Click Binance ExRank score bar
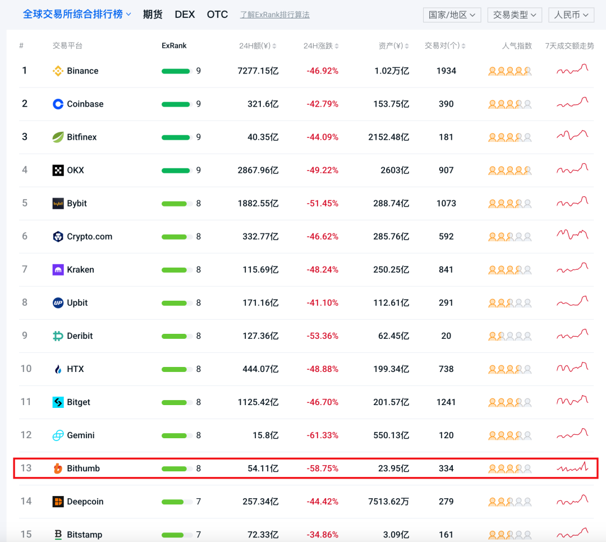The width and height of the screenshot is (606, 542). pyautogui.click(x=177, y=71)
